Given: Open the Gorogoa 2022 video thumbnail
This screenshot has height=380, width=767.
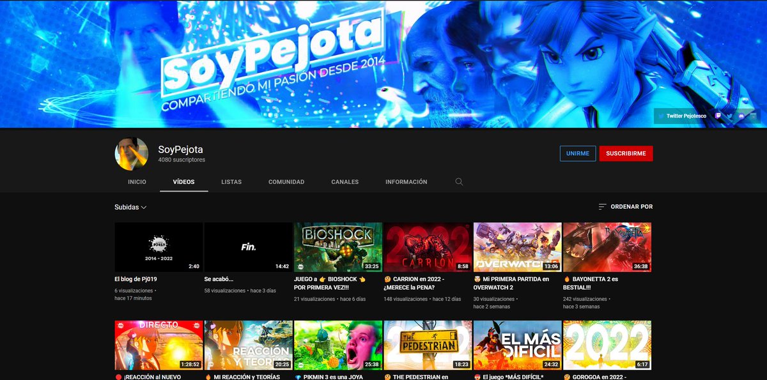Looking at the screenshot, I should coord(607,346).
